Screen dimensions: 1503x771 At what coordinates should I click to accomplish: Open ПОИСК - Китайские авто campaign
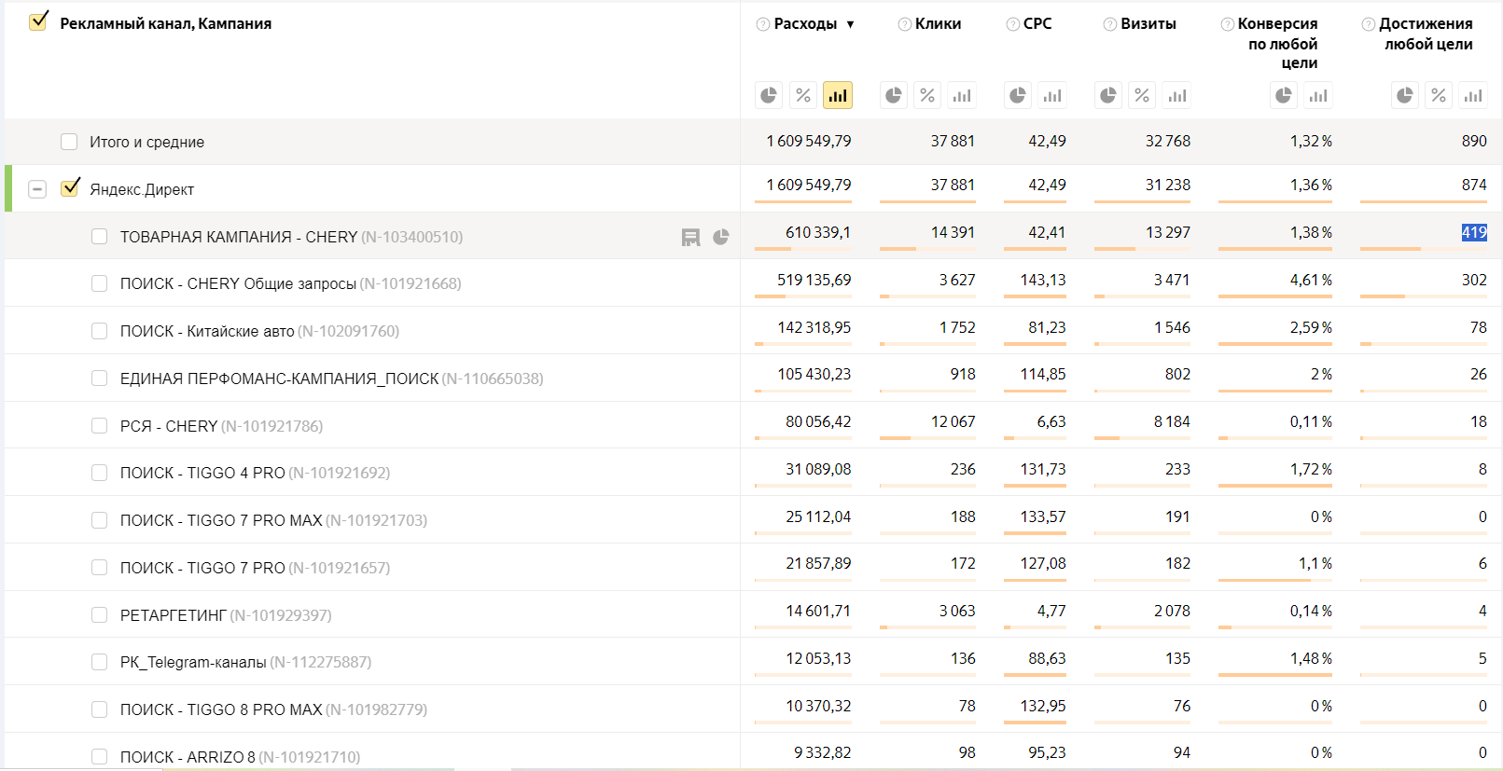207,331
